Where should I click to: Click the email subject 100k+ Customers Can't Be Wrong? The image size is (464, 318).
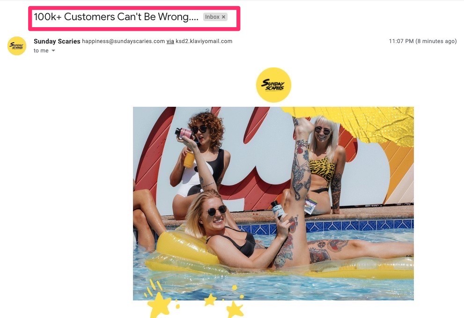[x=116, y=17]
